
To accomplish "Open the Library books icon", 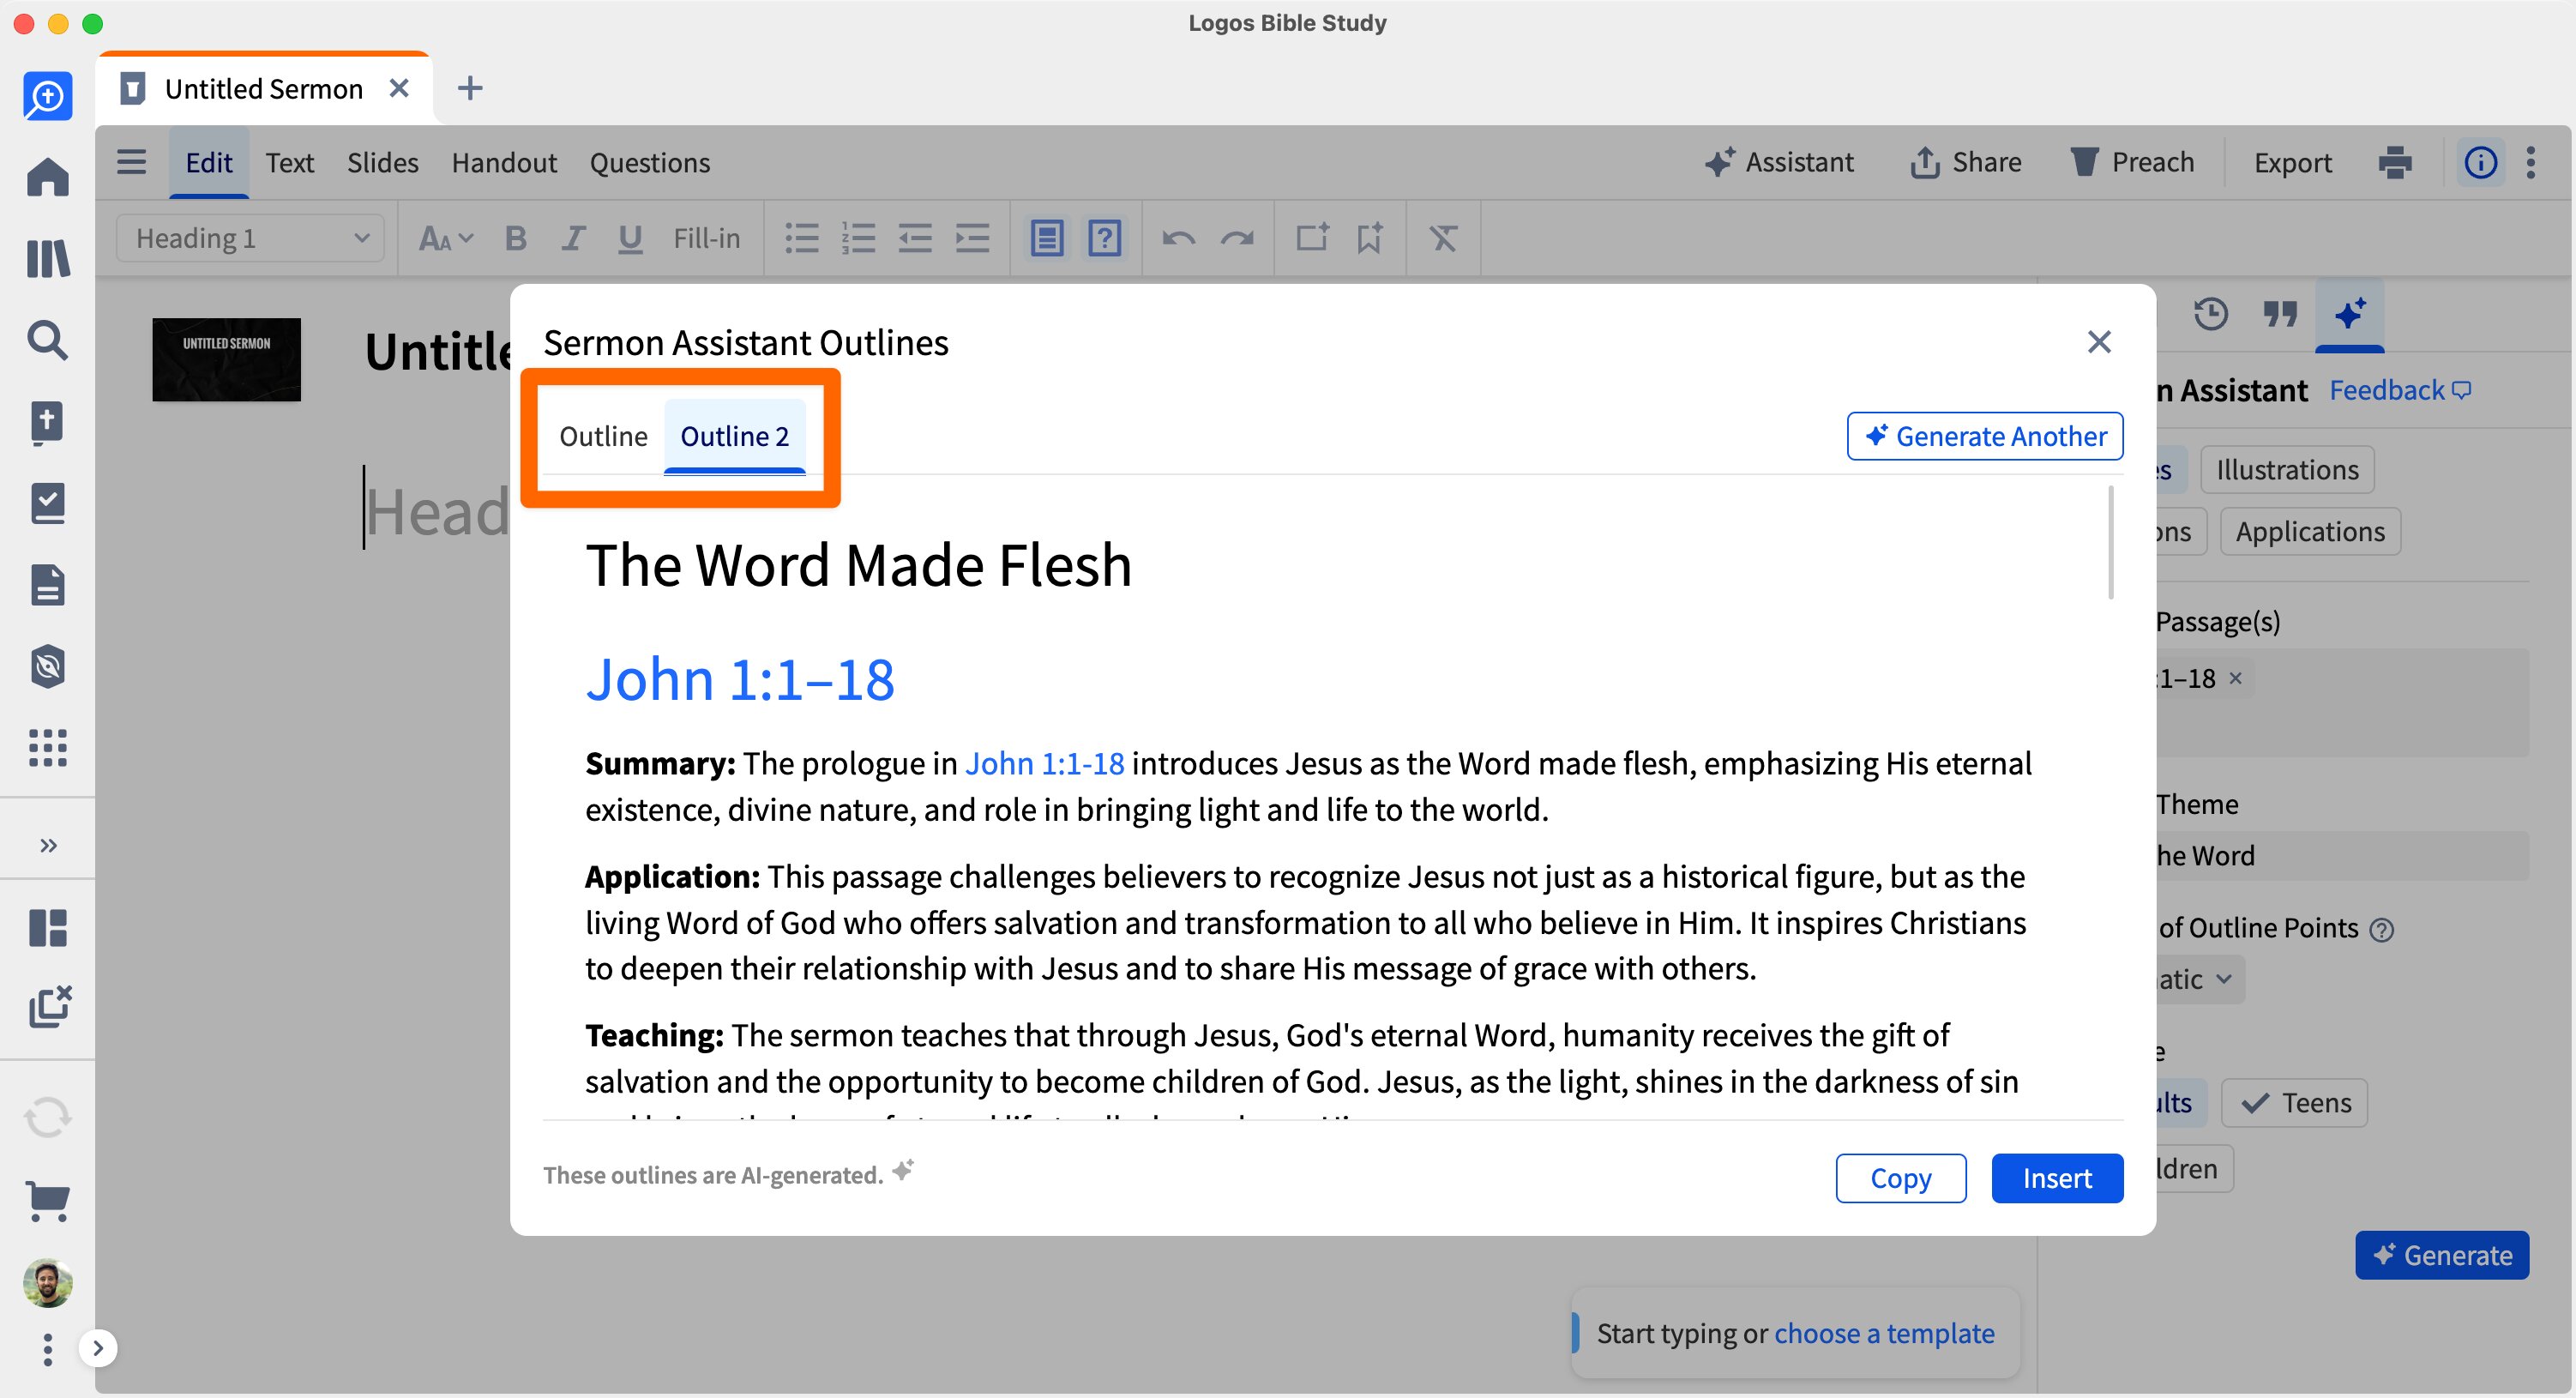I will [x=47, y=258].
